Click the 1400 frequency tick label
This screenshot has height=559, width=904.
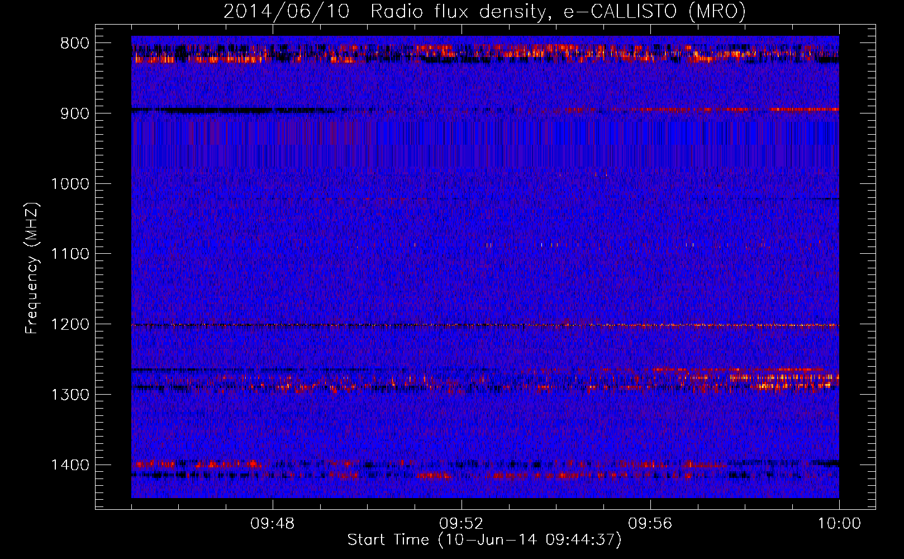70,465
